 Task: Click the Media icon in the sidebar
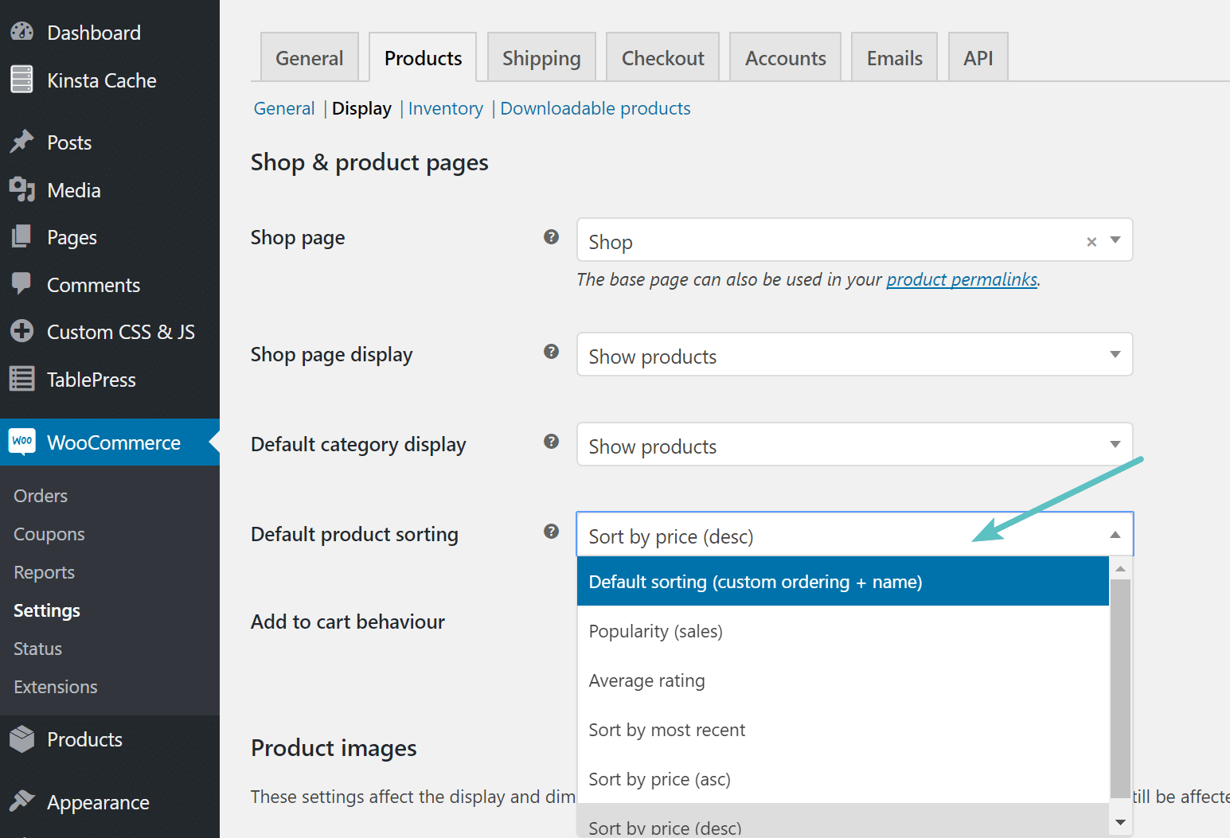[x=21, y=189]
